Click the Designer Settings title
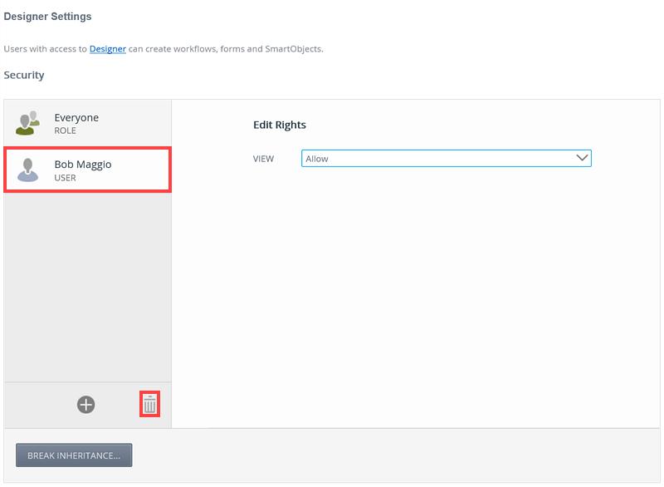 click(x=47, y=17)
